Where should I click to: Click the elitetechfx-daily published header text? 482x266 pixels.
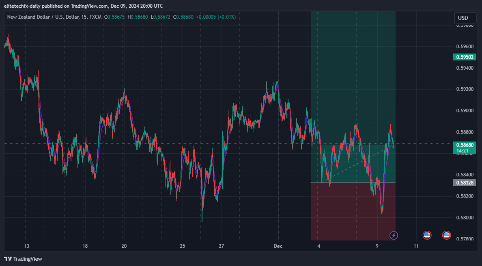pos(83,6)
